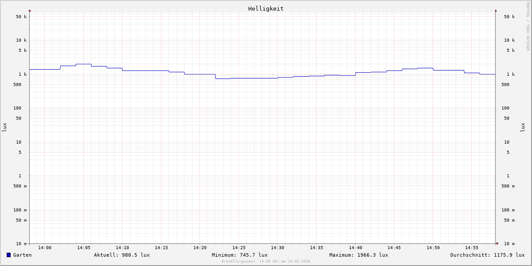This screenshot has width=532, height=266.
Task: Click the red arrow atop left y-axis
Action: coord(30,10)
